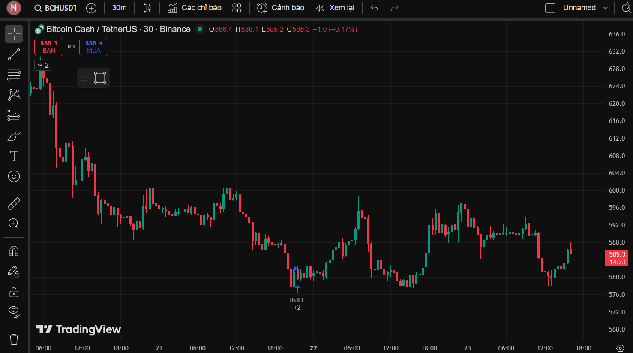Click the green market status dot
633x353 pixels.
[x=199, y=29]
